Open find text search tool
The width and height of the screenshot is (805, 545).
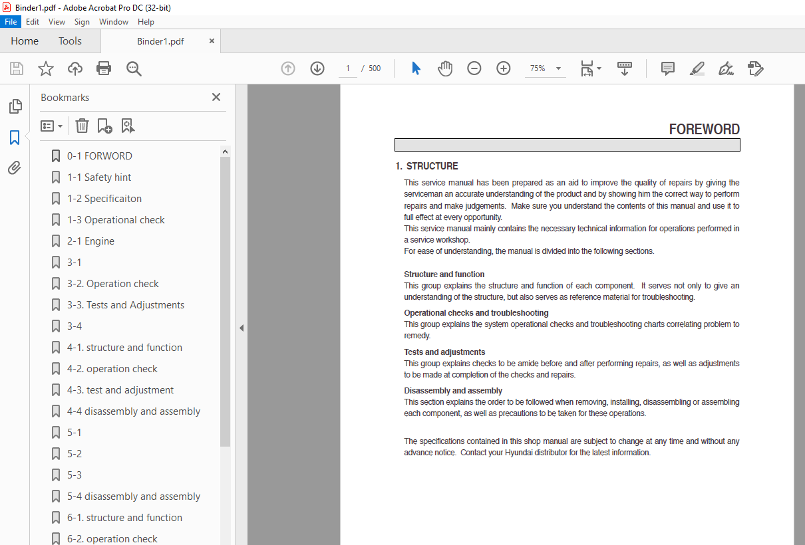click(x=134, y=68)
